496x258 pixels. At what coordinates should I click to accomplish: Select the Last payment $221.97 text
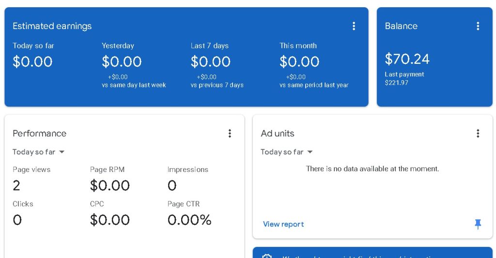coord(404,79)
